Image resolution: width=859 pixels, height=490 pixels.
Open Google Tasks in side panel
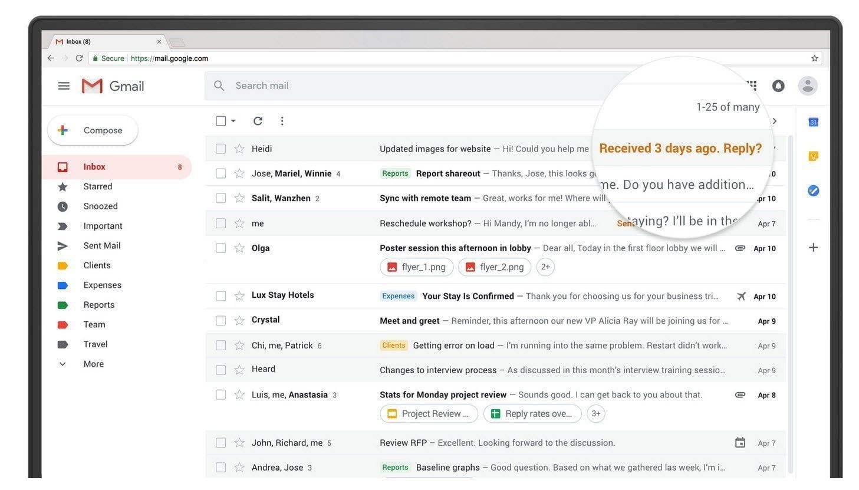tap(813, 190)
